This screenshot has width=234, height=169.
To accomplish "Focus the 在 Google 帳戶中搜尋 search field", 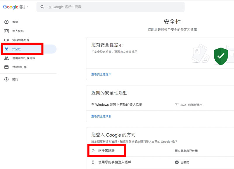I will pos(111,7).
